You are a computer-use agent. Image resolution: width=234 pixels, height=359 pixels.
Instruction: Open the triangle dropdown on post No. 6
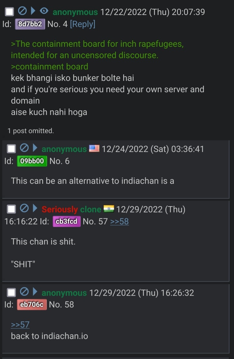[35, 148]
